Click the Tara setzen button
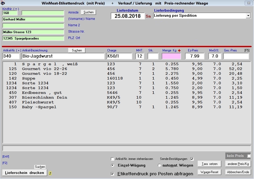254x179 pixels. [209, 164]
